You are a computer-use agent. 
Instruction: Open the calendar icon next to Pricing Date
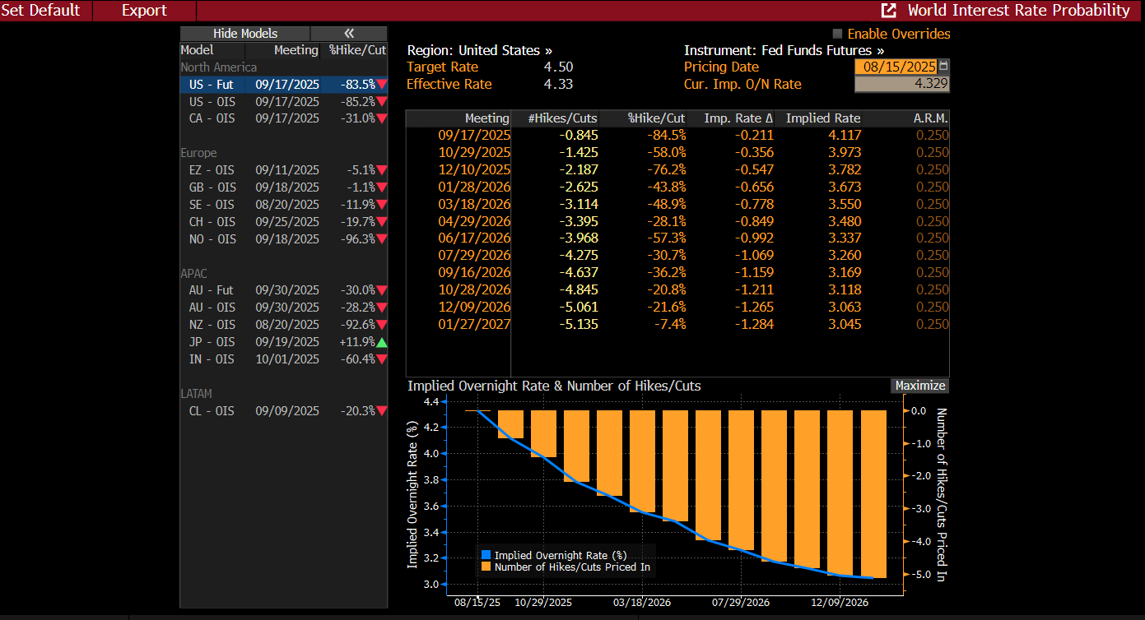coord(943,67)
